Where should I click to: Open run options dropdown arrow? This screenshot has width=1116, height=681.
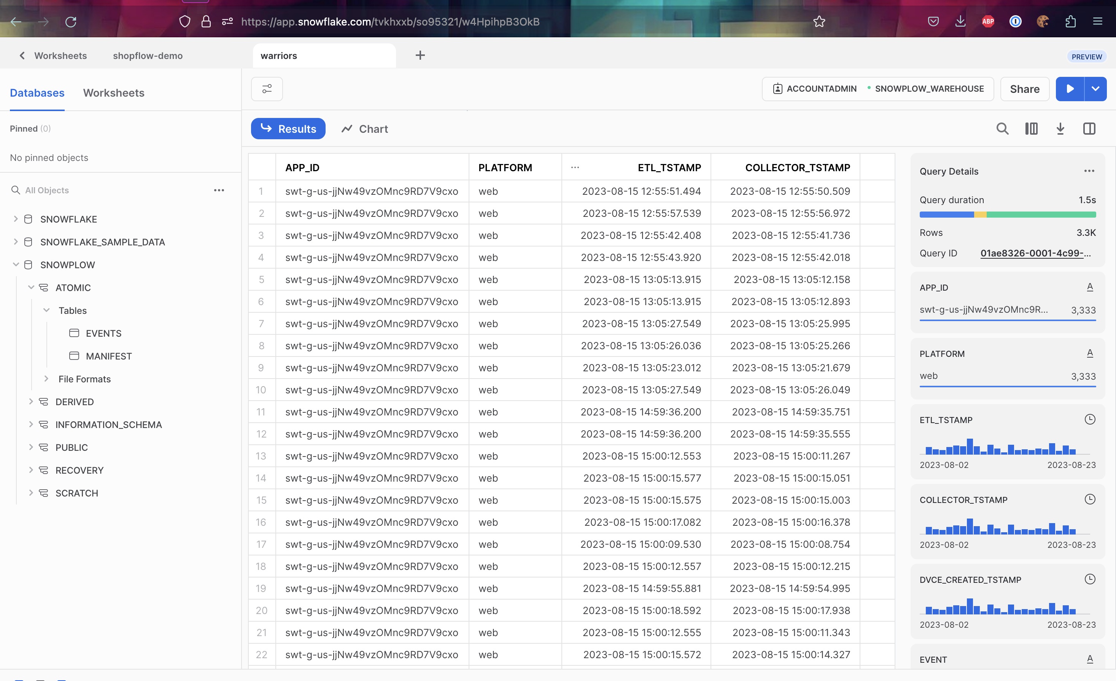1095,89
